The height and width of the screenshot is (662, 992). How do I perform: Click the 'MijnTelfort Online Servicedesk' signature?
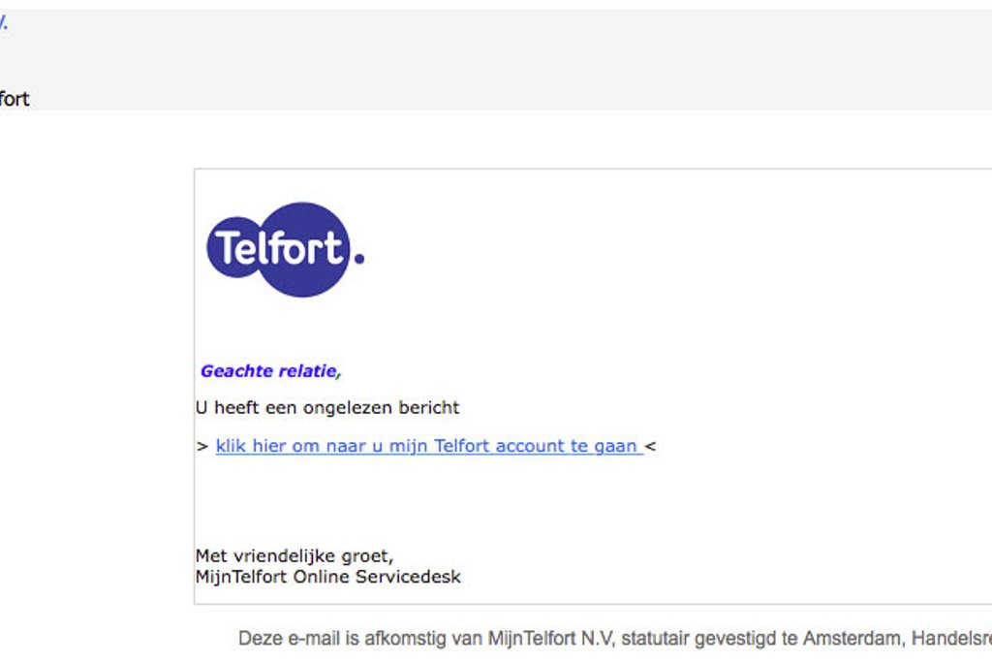click(328, 577)
